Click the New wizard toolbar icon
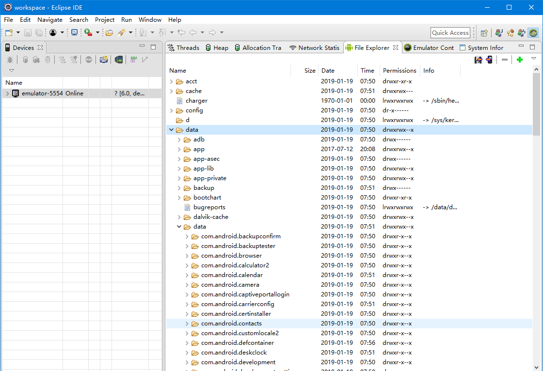 pyautogui.click(x=9, y=32)
